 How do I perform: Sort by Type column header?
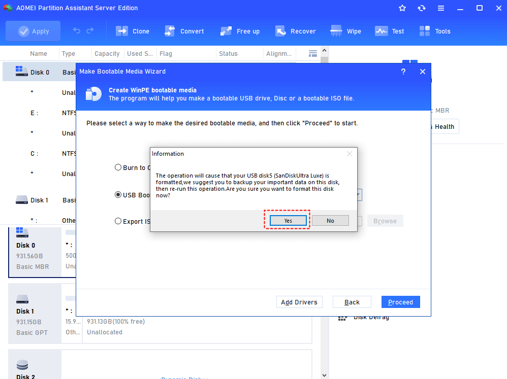tap(69, 54)
